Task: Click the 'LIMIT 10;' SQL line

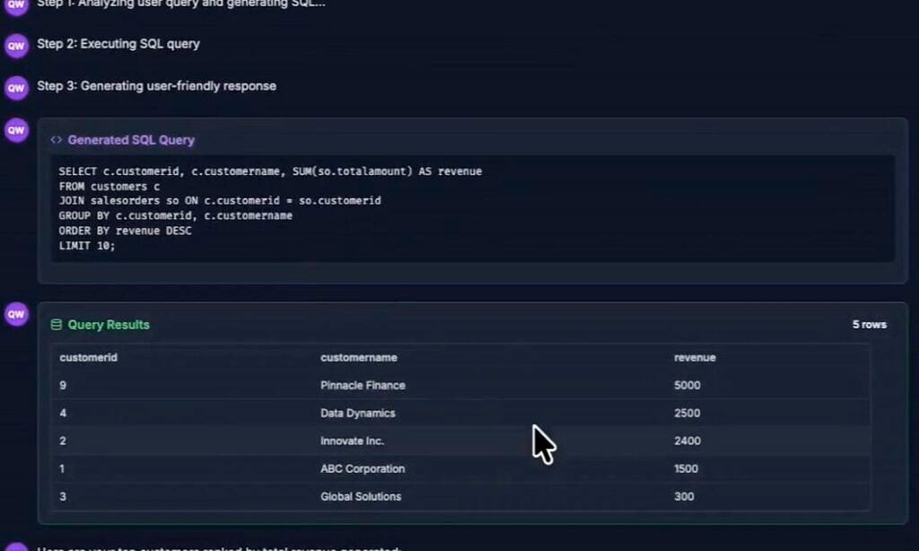Action: [x=87, y=246]
